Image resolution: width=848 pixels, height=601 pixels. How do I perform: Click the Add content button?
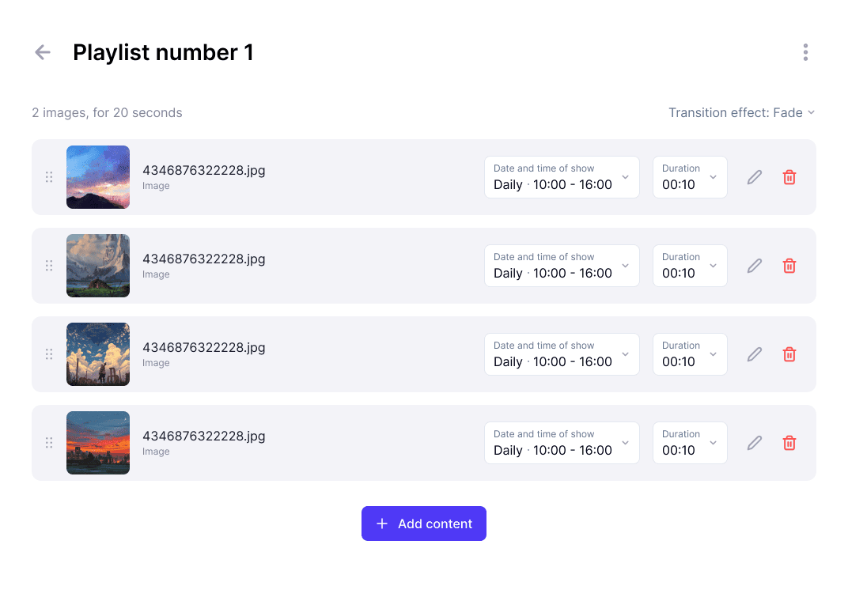(x=423, y=524)
